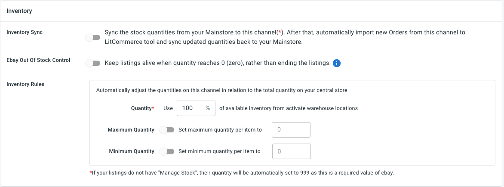Click the Inventory Rules label
This screenshot has width=504, height=187.
point(25,84)
